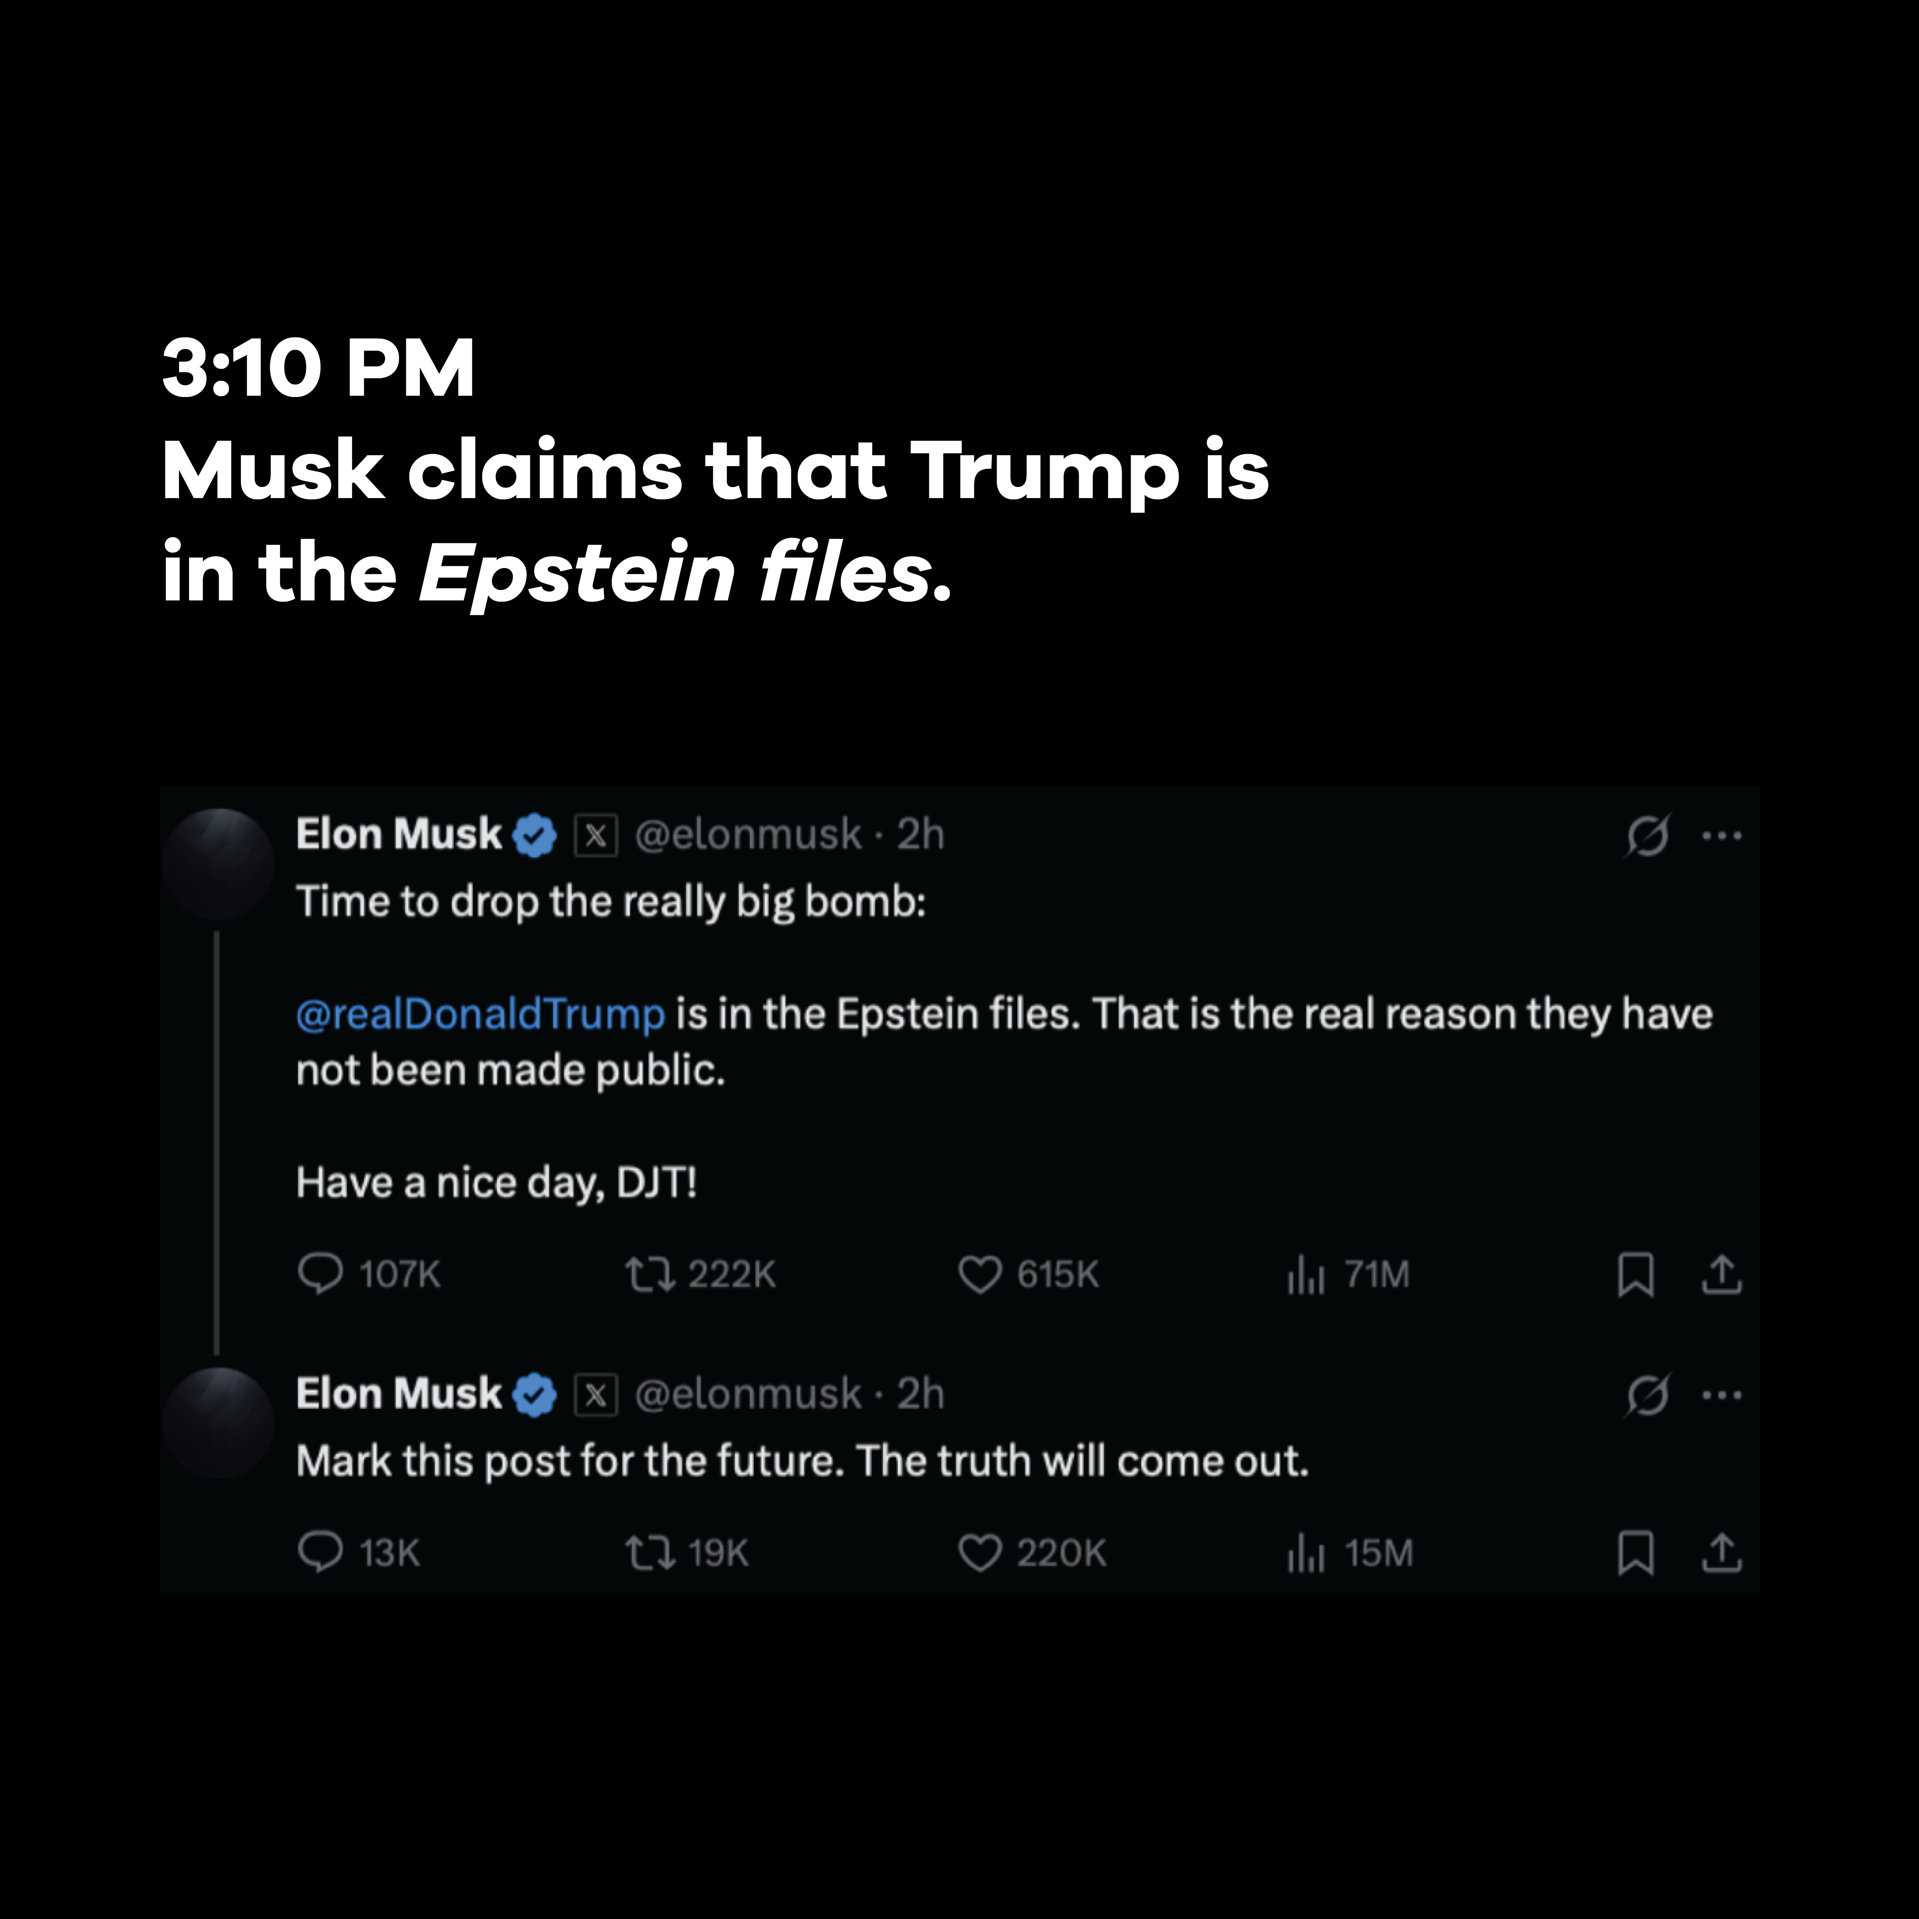This screenshot has height=1919, width=1919.
Task: Click Elon Musk's name on first post
Action: pos(398,835)
